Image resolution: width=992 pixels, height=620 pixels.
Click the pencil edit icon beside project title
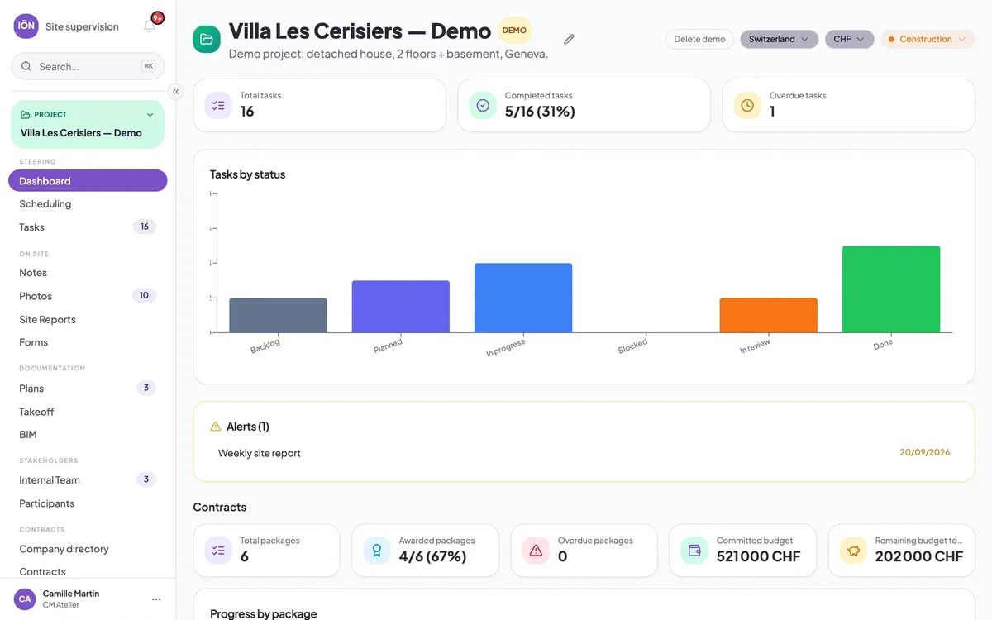(x=569, y=40)
